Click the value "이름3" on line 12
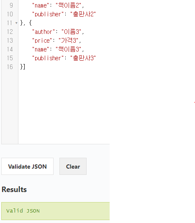Image resolution: width=195 pixels, height=223 pixels. [x=72, y=32]
